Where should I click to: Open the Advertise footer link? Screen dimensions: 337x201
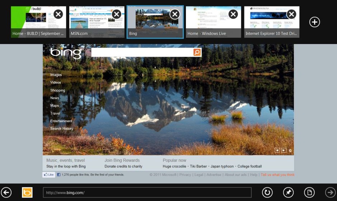[214, 174]
